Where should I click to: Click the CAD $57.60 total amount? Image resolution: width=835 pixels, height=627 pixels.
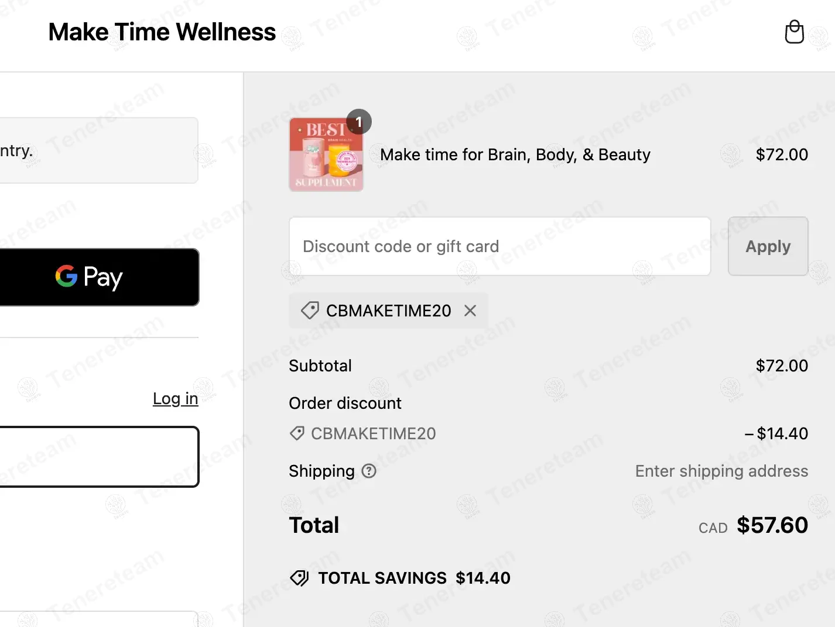point(771,525)
